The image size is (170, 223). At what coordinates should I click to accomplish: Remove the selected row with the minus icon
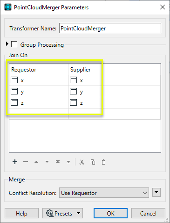tap(26, 162)
